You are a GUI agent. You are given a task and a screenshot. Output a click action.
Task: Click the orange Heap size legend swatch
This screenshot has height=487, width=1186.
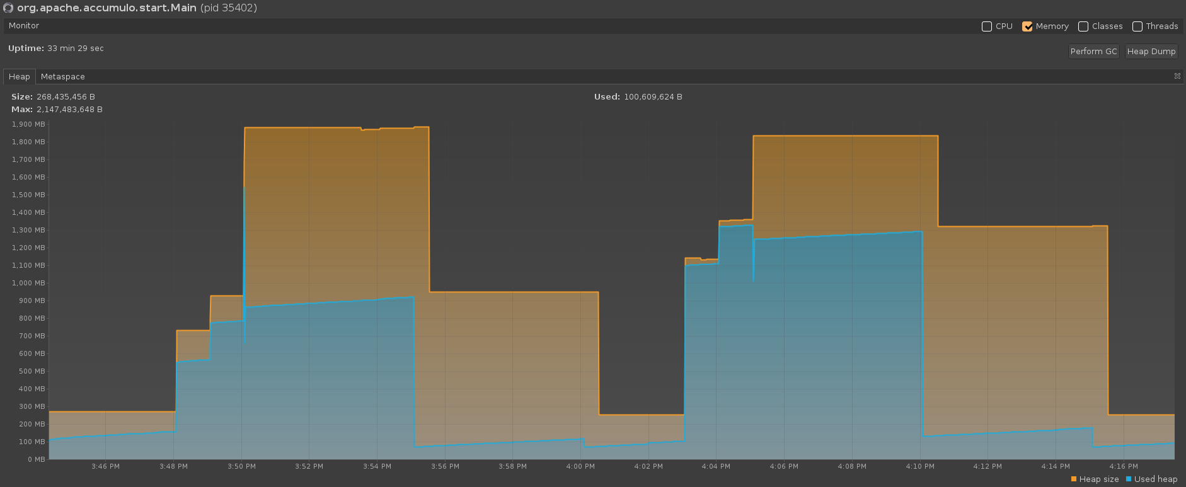(x=1073, y=479)
